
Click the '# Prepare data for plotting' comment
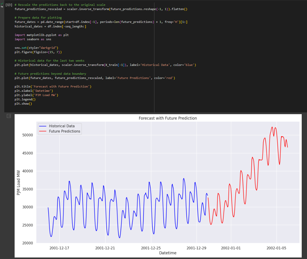(38, 18)
